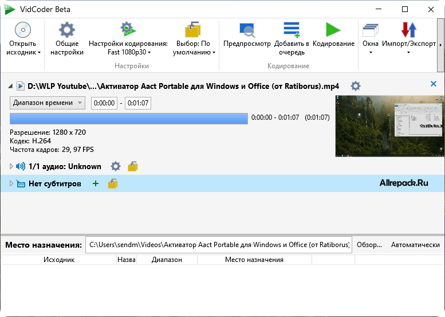Expand the toolbar overflow arrow
Screen dimensions: 445x317
coord(440,45)
